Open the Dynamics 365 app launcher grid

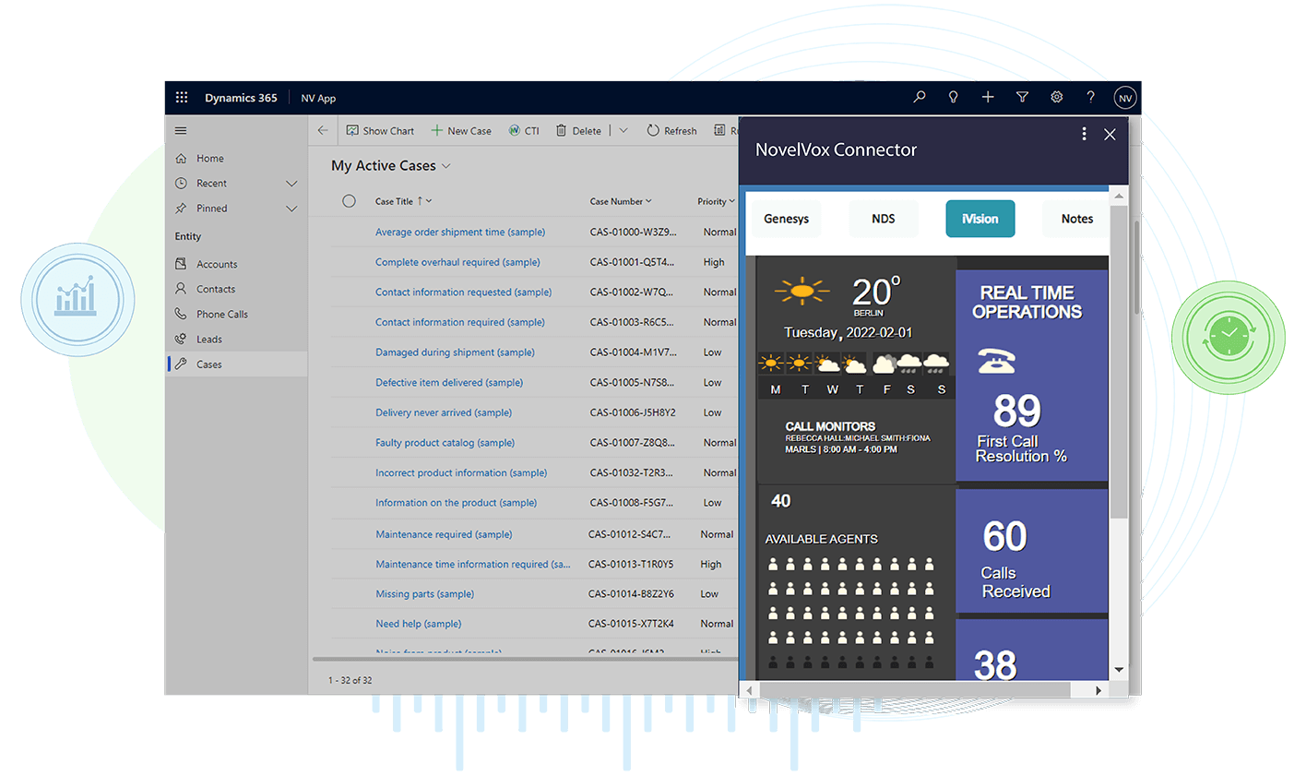click(x=182, y=97)
